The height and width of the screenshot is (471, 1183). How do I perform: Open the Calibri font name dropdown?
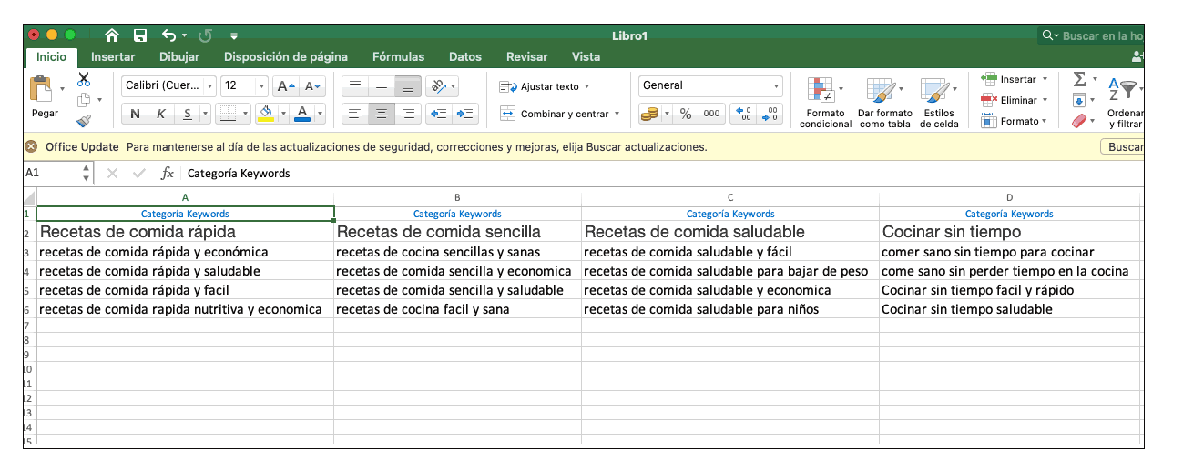point(168,86)
